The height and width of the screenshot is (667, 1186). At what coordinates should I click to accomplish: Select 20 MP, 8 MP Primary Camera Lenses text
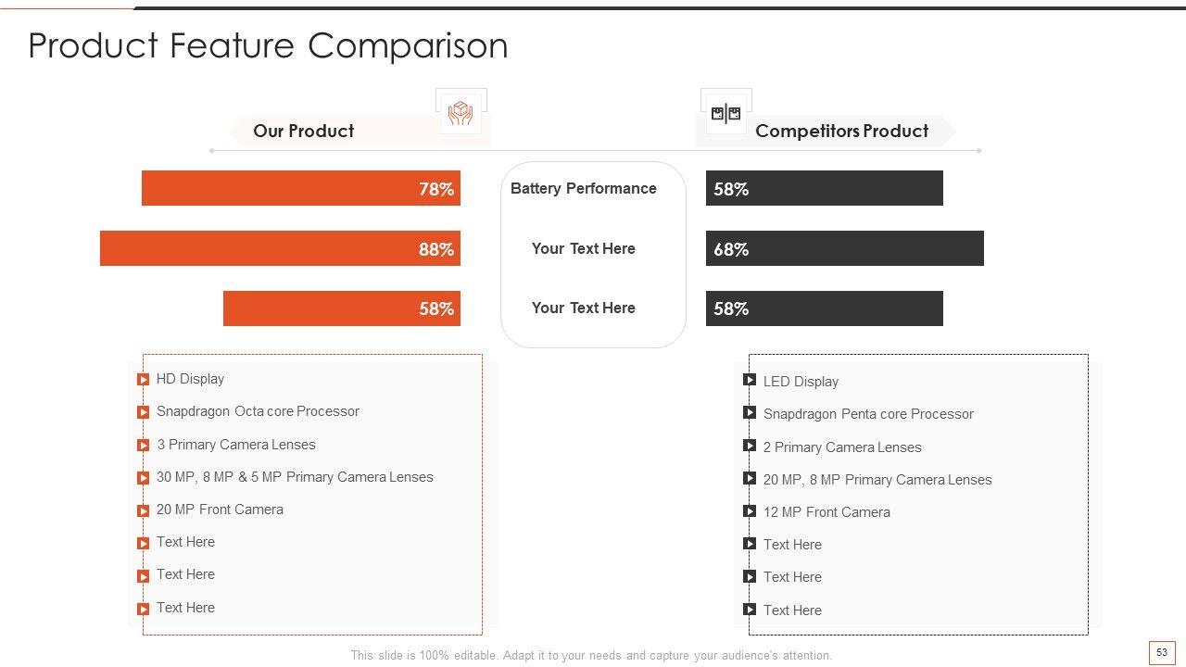(x=877, y=480)
